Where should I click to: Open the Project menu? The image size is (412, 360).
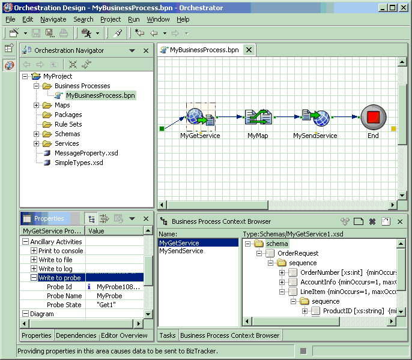(x=111, y=19)
